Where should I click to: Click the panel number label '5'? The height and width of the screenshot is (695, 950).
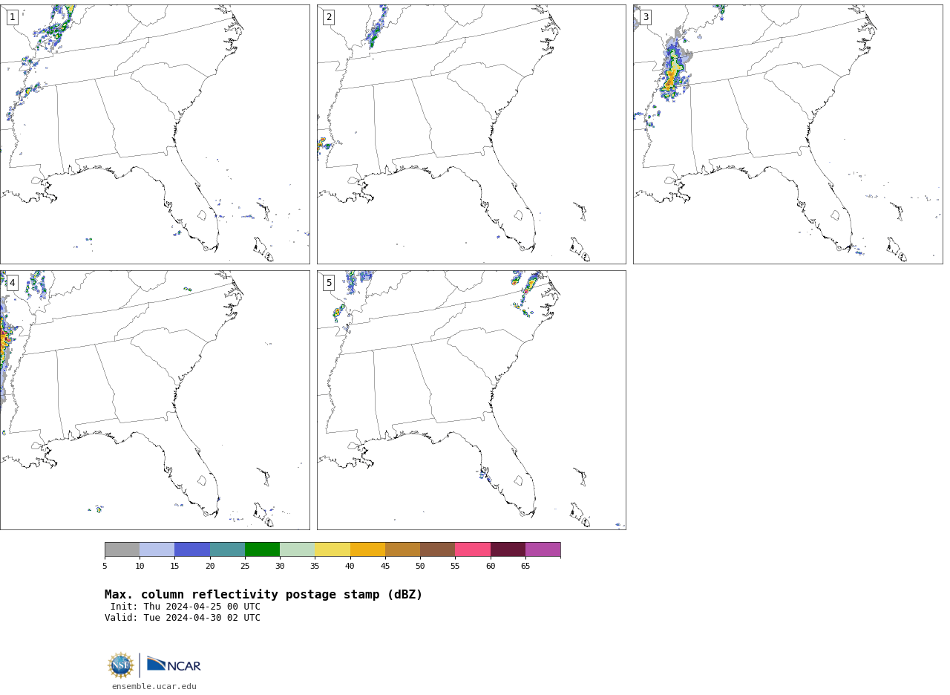pyautogui.click(x=329, y=283)
